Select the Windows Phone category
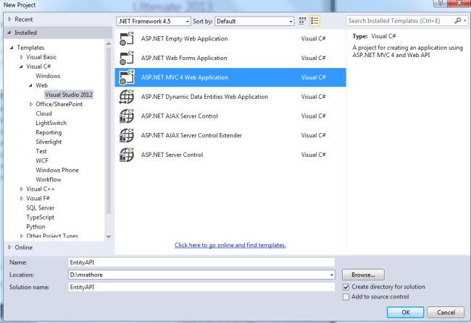 [x=57, y=171]
